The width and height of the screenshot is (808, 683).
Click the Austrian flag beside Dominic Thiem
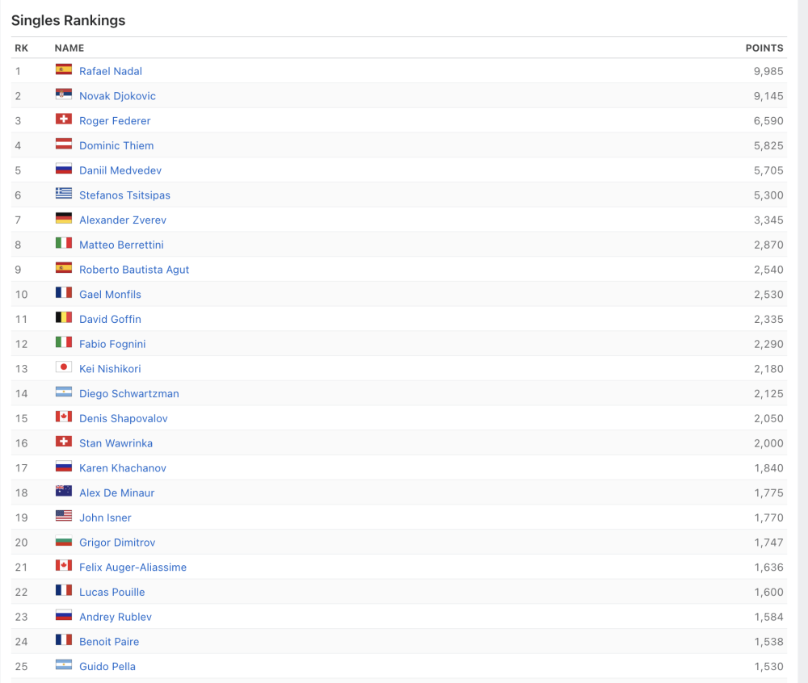pyautogui.click(x=63, y=145)
